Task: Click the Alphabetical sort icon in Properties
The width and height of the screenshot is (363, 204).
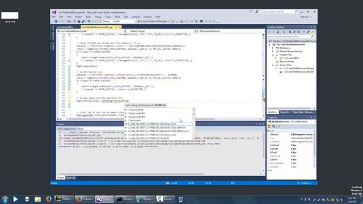Action: tap(273, 126)
